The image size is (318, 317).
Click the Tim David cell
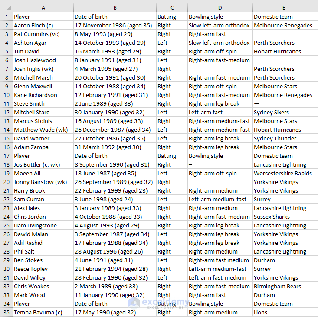point(43,52)
